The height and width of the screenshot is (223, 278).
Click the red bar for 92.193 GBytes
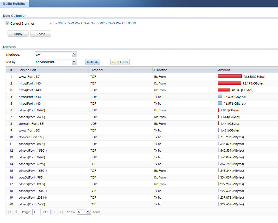[229, 83]
